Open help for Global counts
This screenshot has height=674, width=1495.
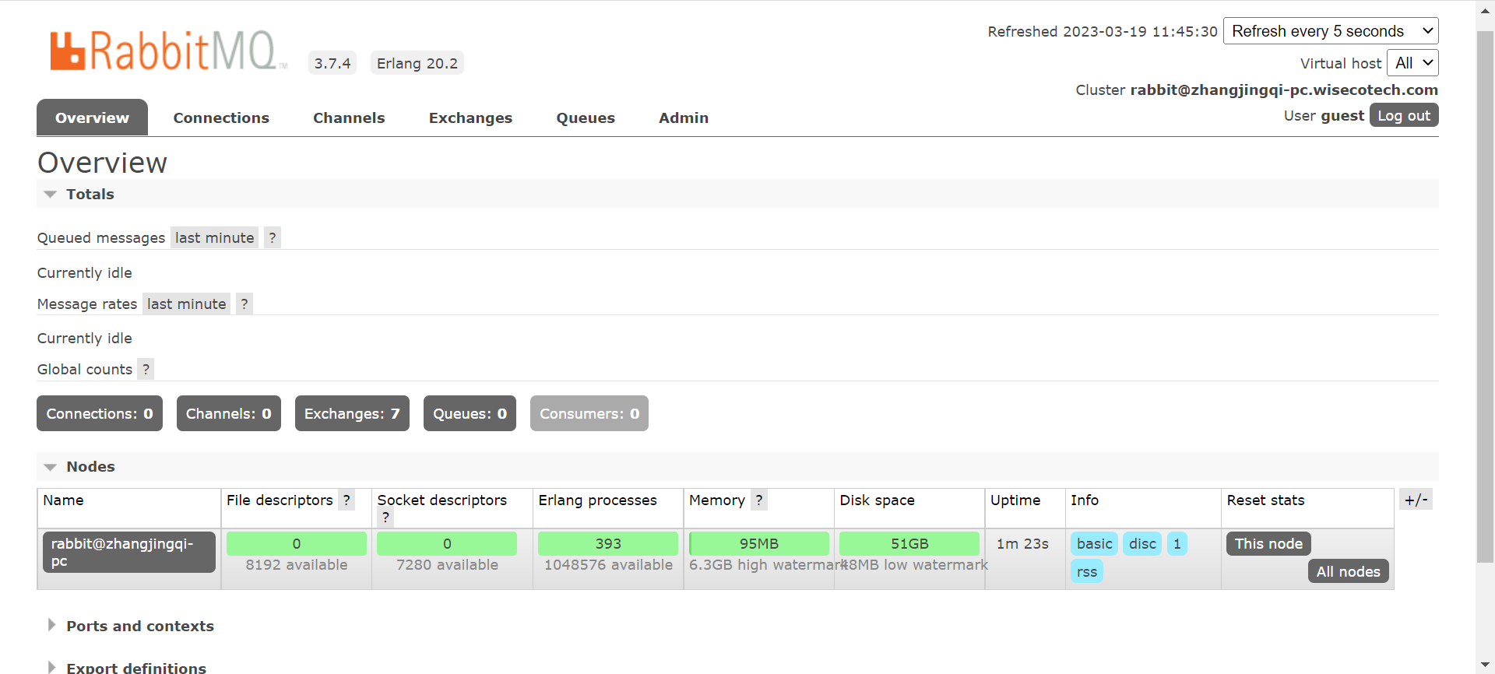pos(146,369)
